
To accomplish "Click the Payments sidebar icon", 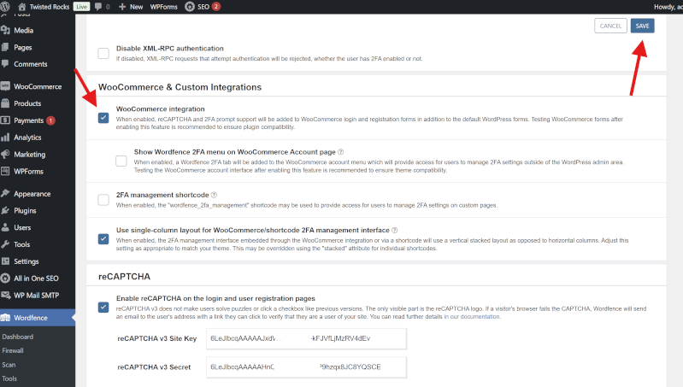I will (x=5, y=120).
